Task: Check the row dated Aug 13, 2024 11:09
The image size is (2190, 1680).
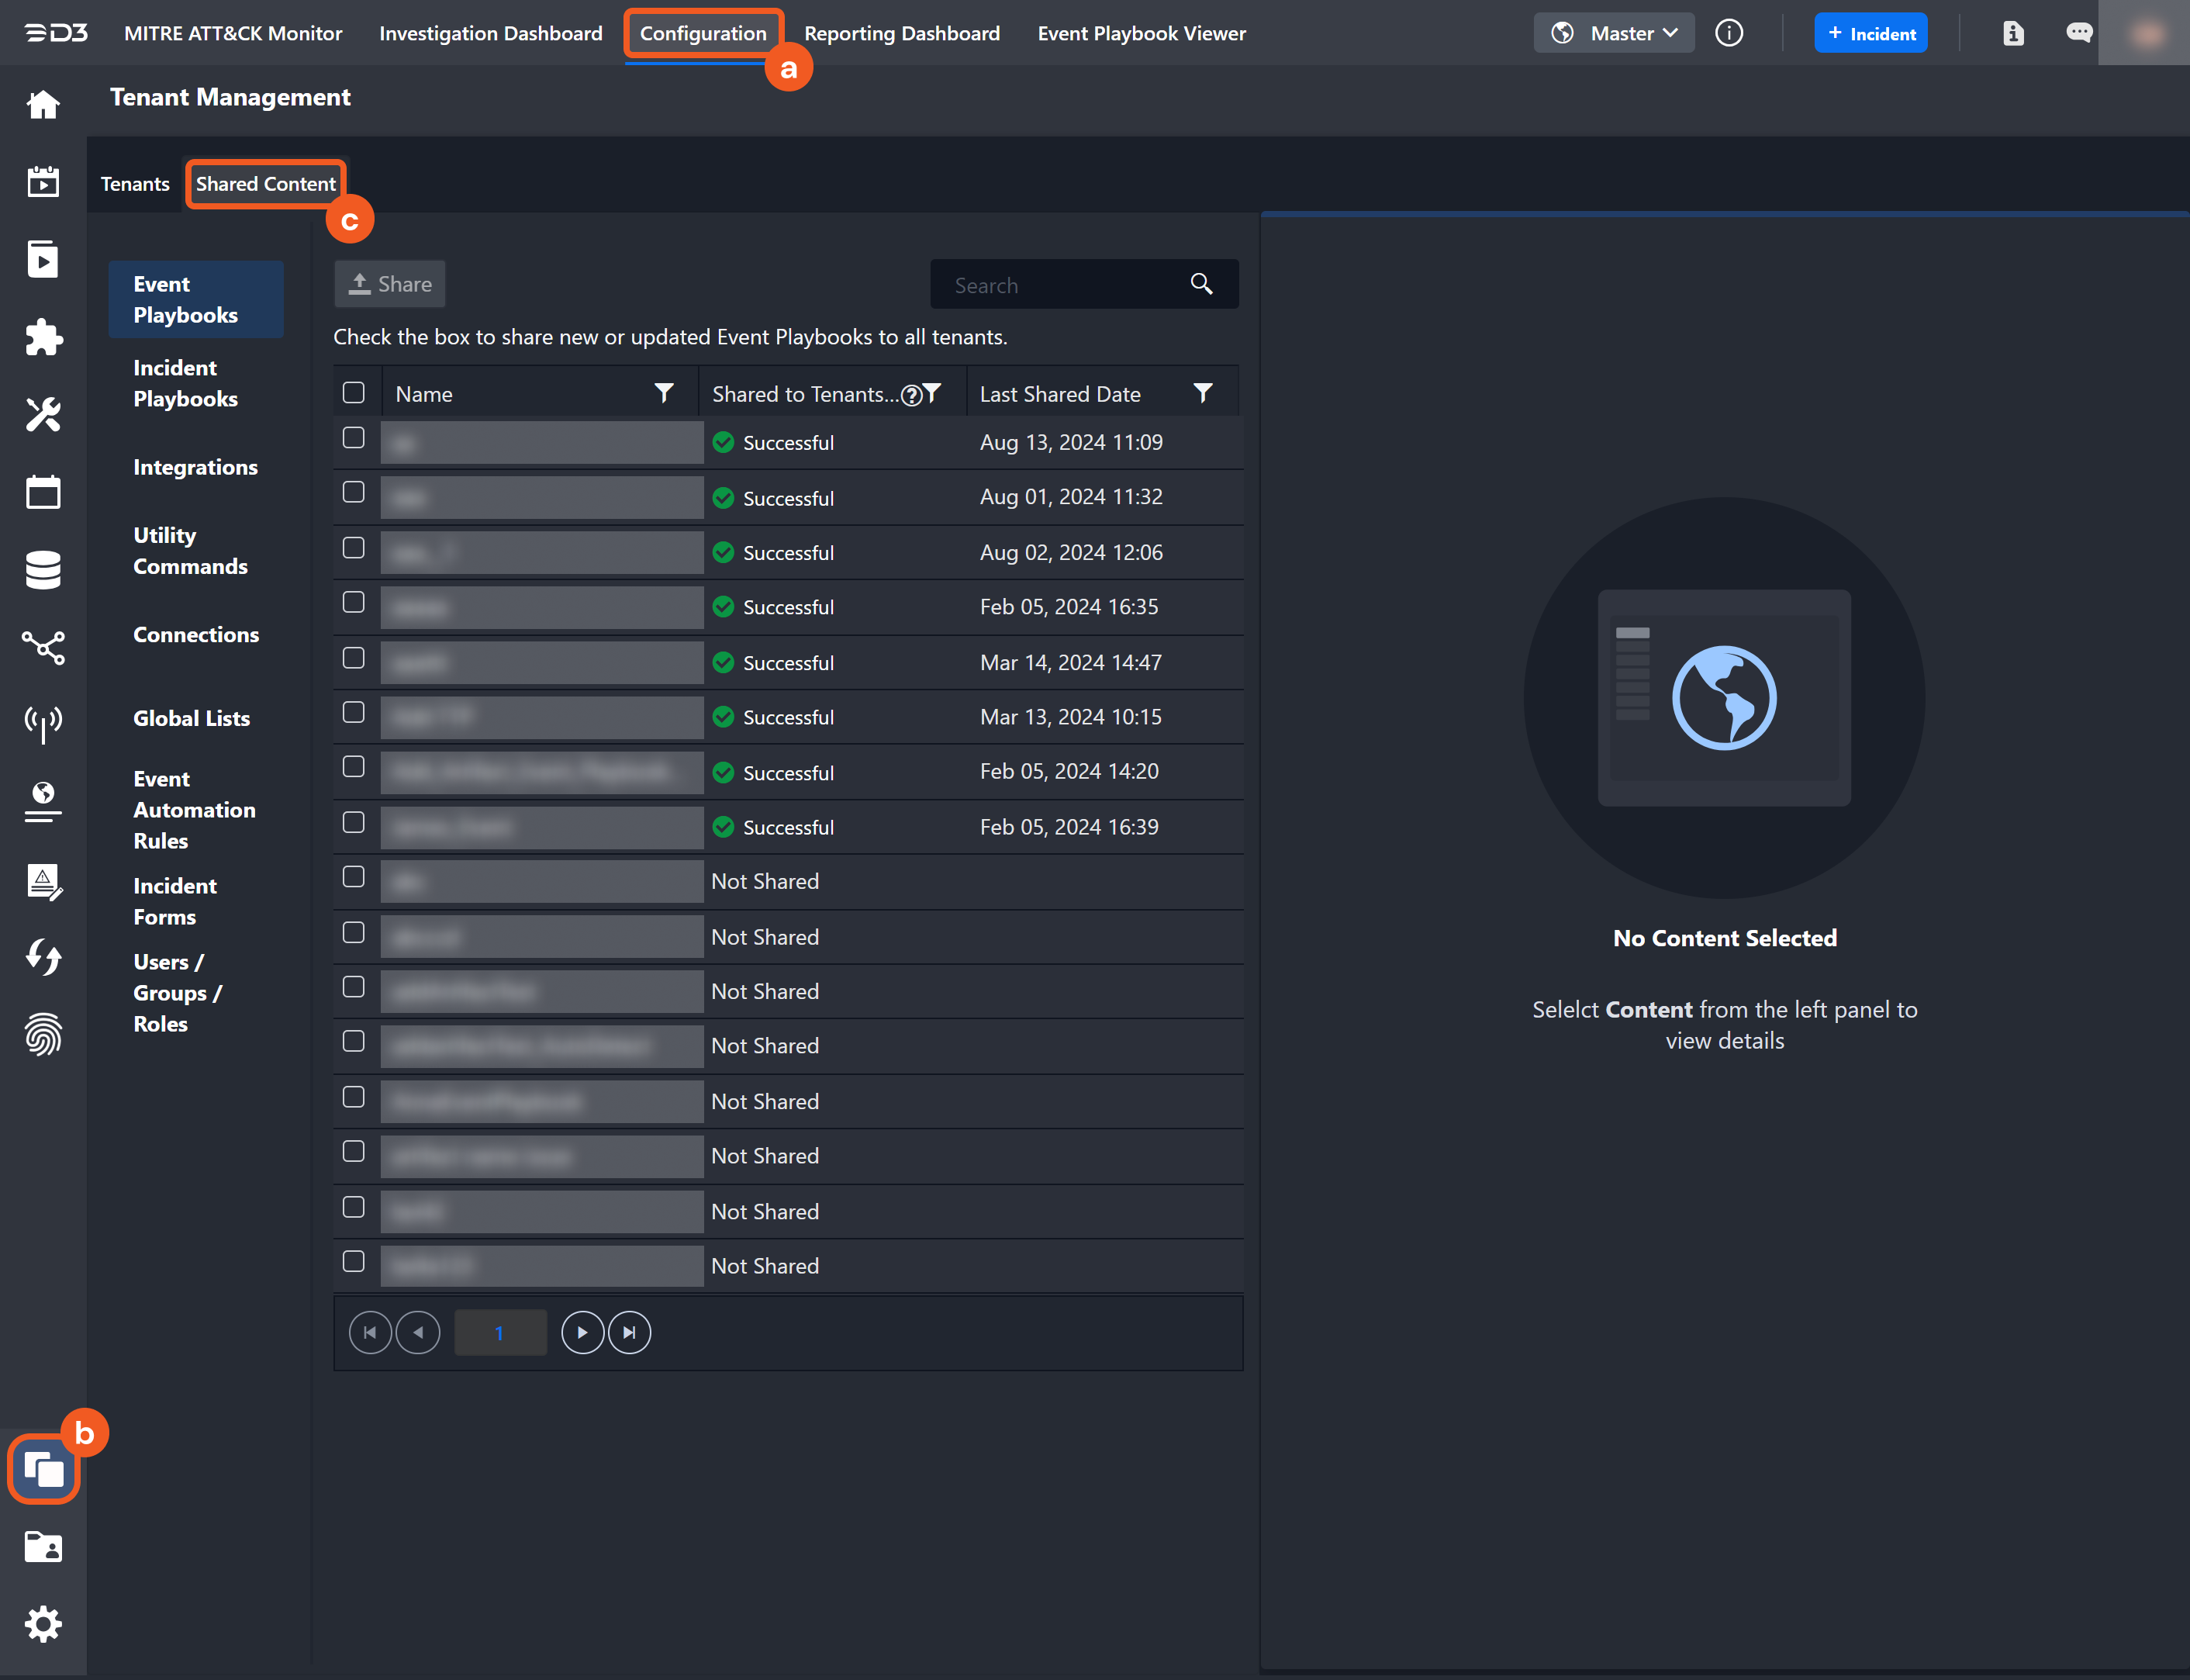Action: point(354,438)
